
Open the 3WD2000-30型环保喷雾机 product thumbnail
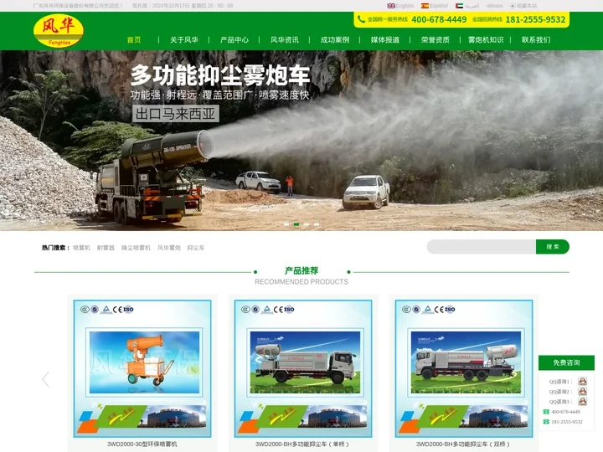click(x=144, y=369)
